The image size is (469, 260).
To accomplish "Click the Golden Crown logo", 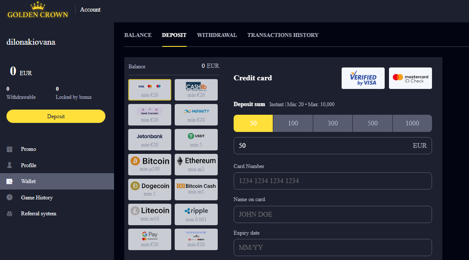I will [38, 10].
